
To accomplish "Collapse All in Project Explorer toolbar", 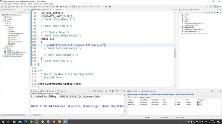I will [20, 12].
